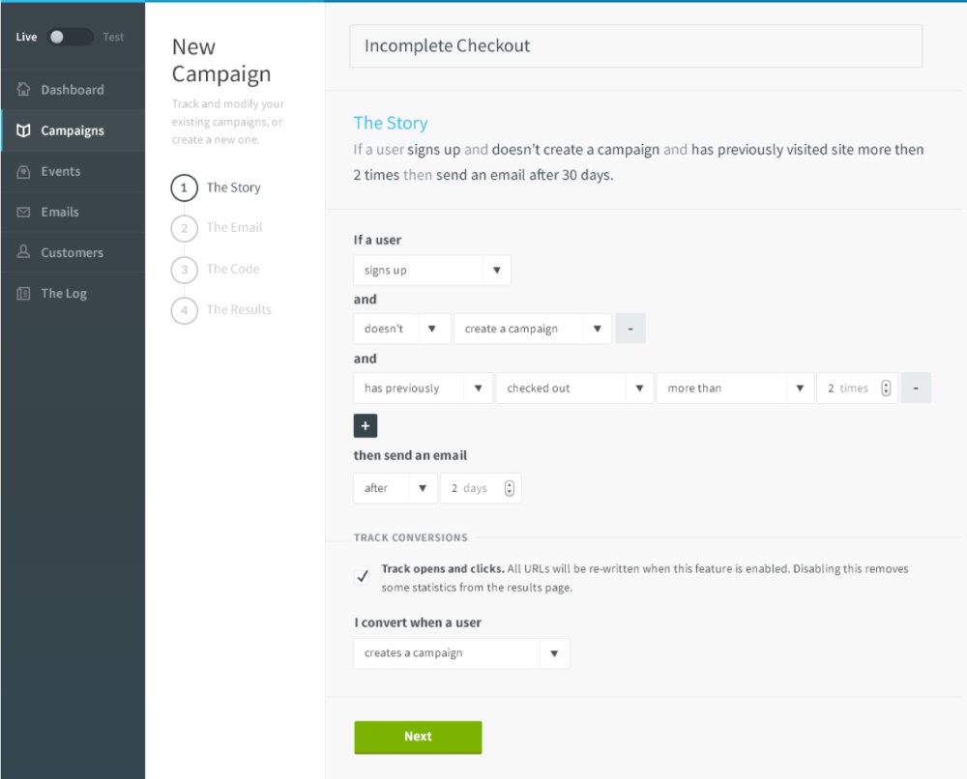Click the Customers person icon

coord(24,252)
